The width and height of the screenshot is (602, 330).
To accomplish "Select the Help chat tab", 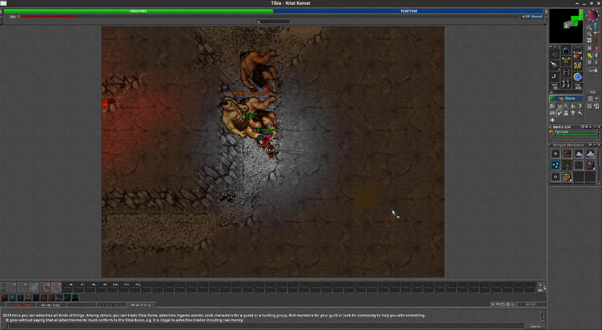I will click(x=80, y=305).
